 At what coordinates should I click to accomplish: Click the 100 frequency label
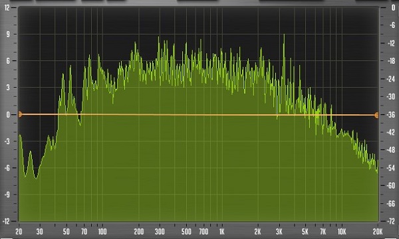point(102,232)
